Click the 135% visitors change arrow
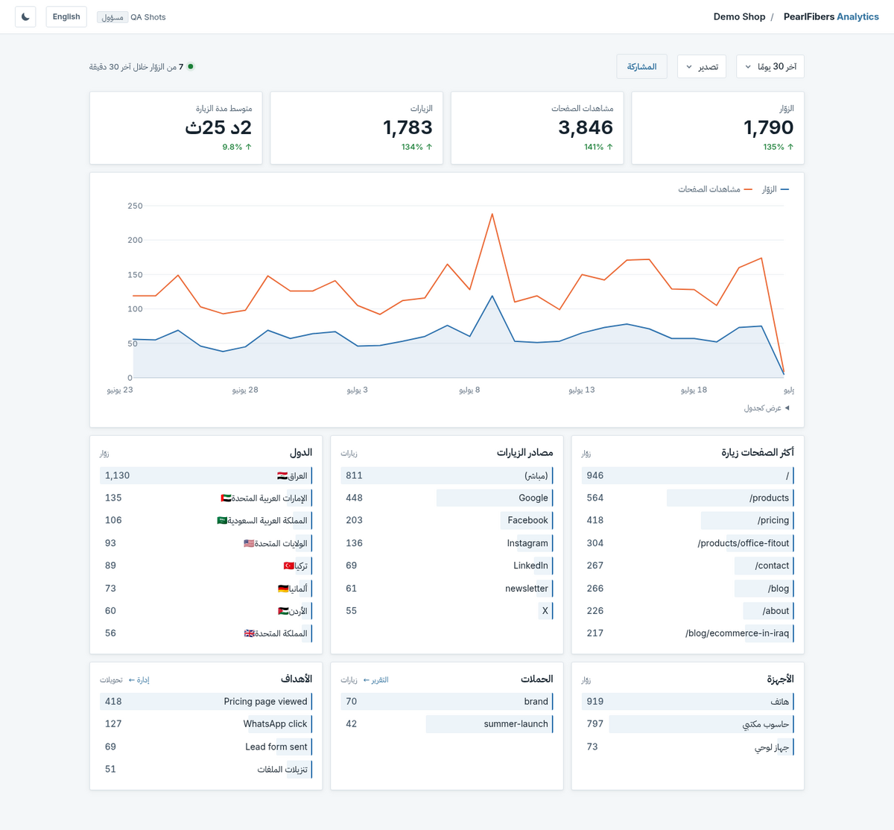894x830 pixels. click(x=790, y=147)
